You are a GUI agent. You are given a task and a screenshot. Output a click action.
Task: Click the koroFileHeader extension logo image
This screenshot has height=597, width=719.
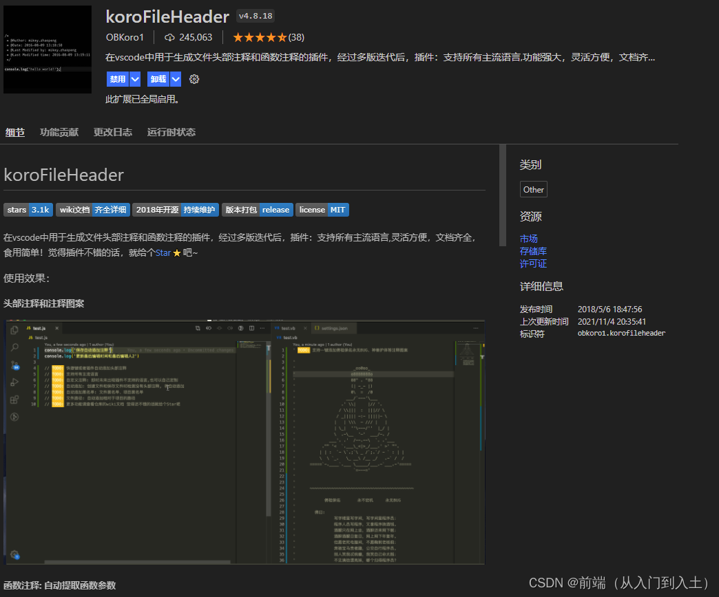[48, 50]
